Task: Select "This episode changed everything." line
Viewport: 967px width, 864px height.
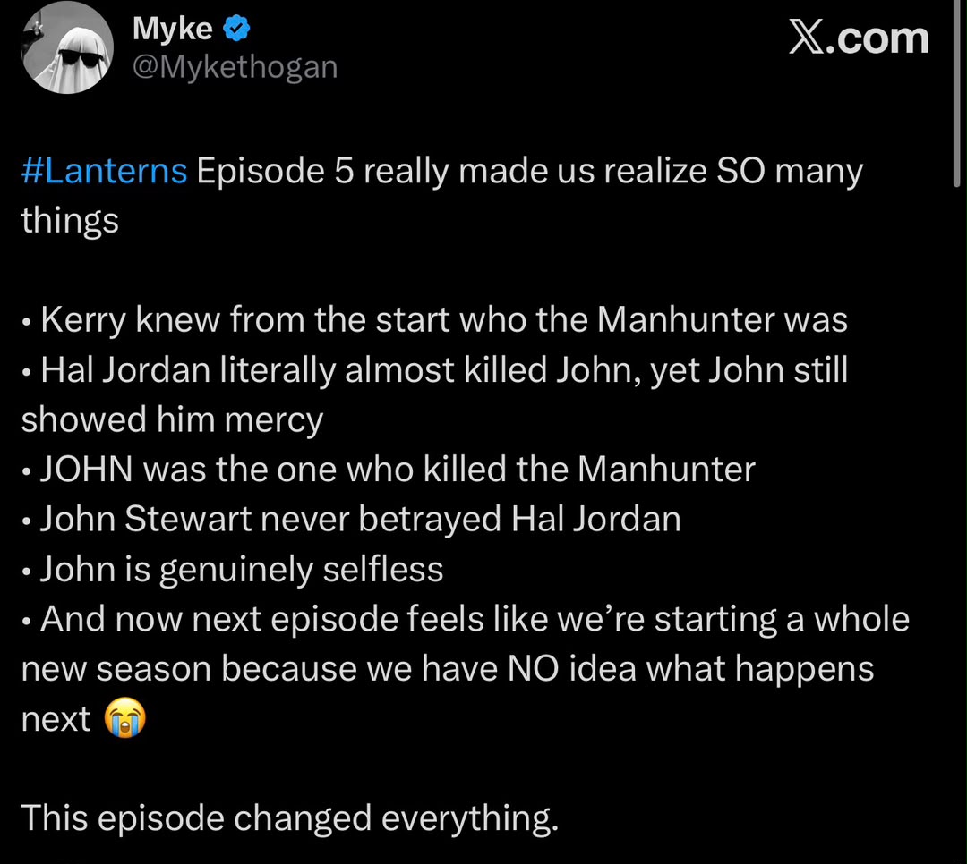Action: [290, 818]
